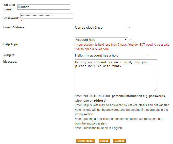Grab the Message box resize handle
173x144 pixels.
[x=156, y=90]
